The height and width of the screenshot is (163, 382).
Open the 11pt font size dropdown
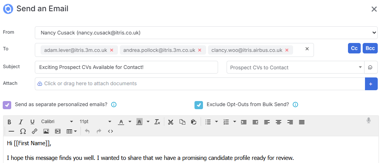tap(95, 122)
